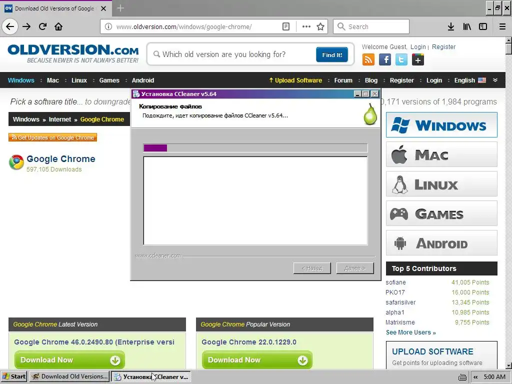Toggle reader view icon in address bar
The image size is (512, 384).
285,26
